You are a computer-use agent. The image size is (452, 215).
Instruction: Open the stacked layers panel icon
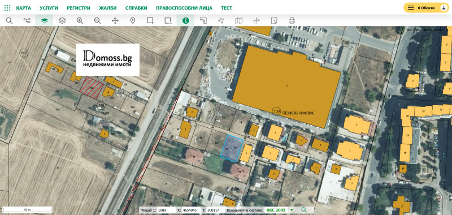(x=62, y=20)
